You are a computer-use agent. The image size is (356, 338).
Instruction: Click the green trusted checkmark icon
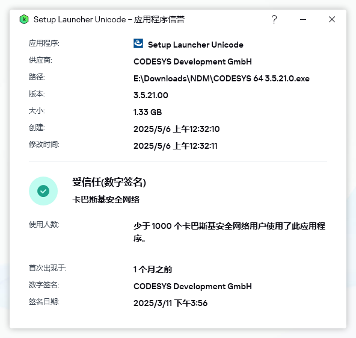[43, 191]
